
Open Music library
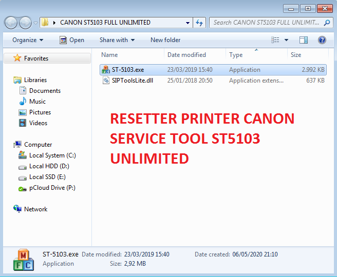tap(38, 102)
